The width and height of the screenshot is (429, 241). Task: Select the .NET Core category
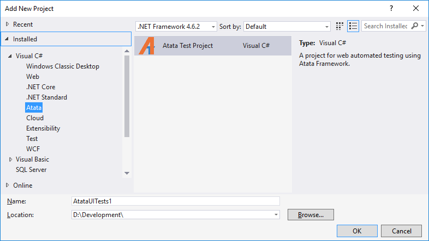[x=41, y=87]
